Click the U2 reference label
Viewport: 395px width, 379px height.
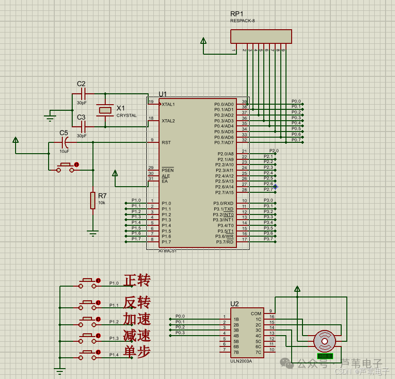coord(235,304)
